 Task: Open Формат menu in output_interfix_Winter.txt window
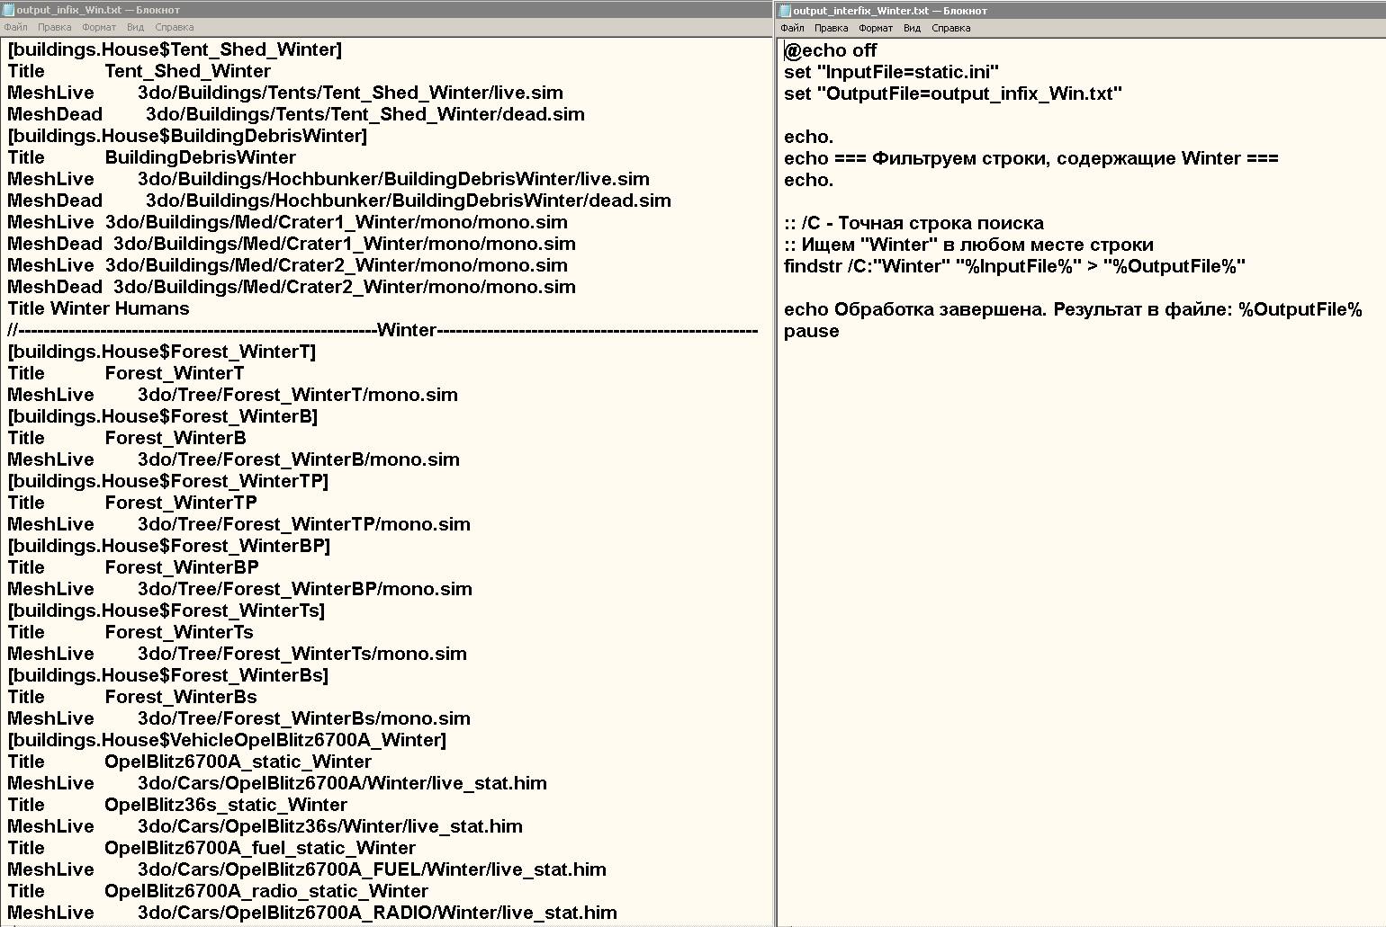(876, 28)
